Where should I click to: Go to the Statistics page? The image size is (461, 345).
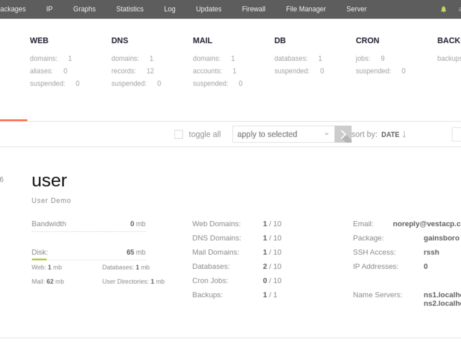tap(130, 9)
